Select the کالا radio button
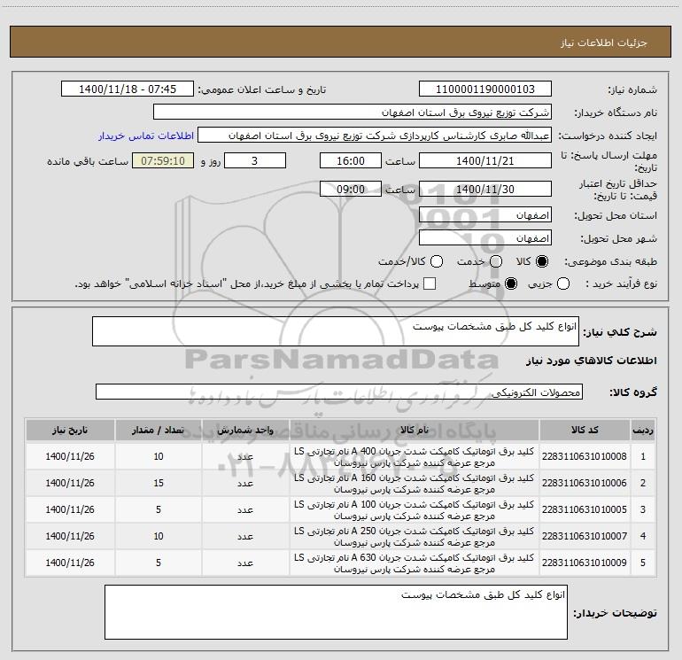Viewport: 682px width, 660px height. coord(542,261)
